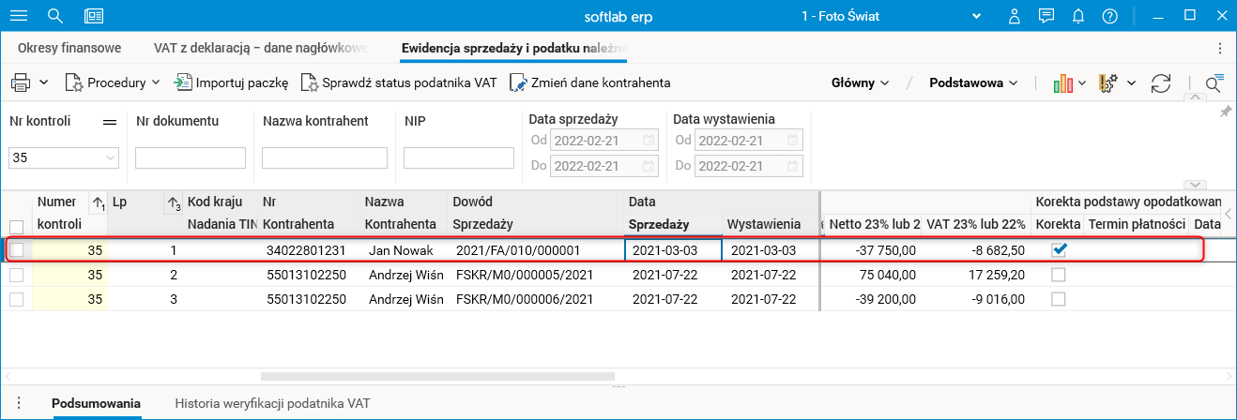Open the user profile icon
The height and width of the screenshot is (420, 1237).
click(1015, 16)
